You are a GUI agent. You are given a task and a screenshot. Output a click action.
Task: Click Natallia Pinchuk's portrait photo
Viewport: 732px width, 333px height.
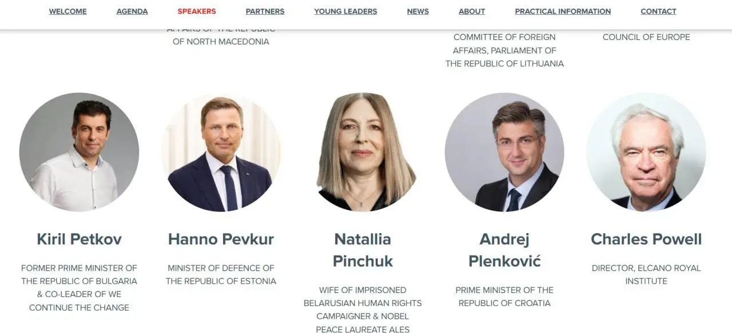tap(363, 152)
